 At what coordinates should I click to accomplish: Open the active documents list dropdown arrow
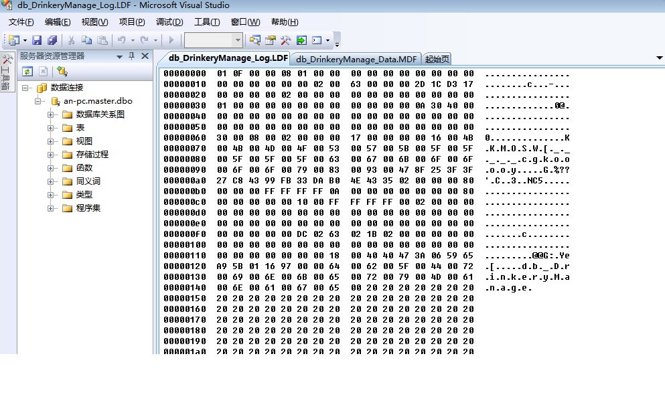[660, 58]
